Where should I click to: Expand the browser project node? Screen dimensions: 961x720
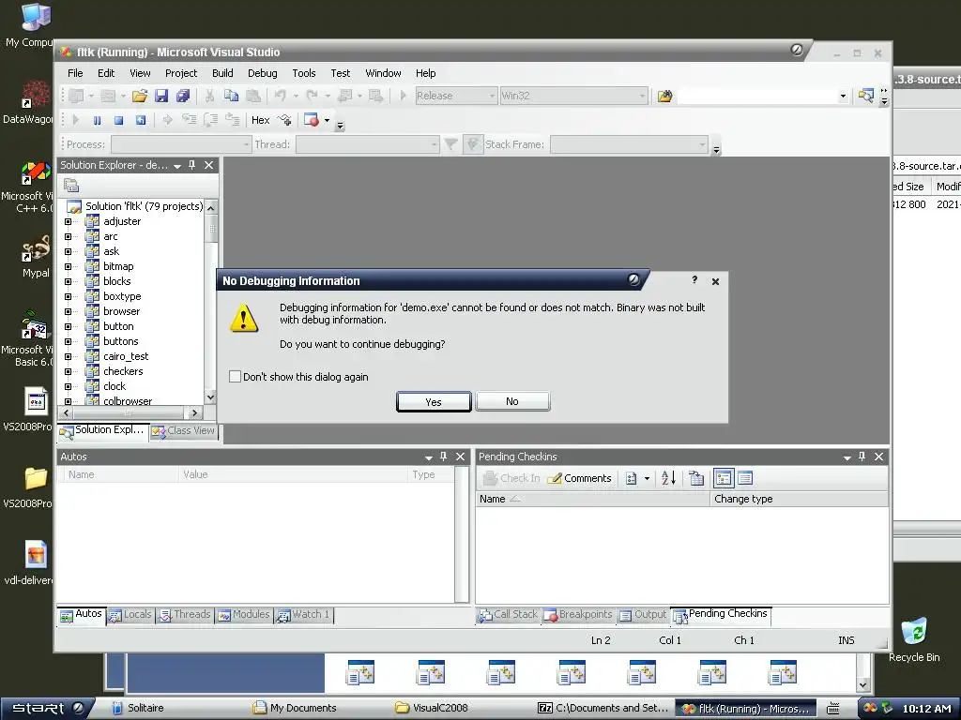point(68,311)
